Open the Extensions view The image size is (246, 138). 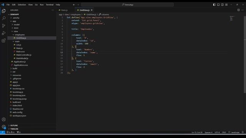pos(3,41)
